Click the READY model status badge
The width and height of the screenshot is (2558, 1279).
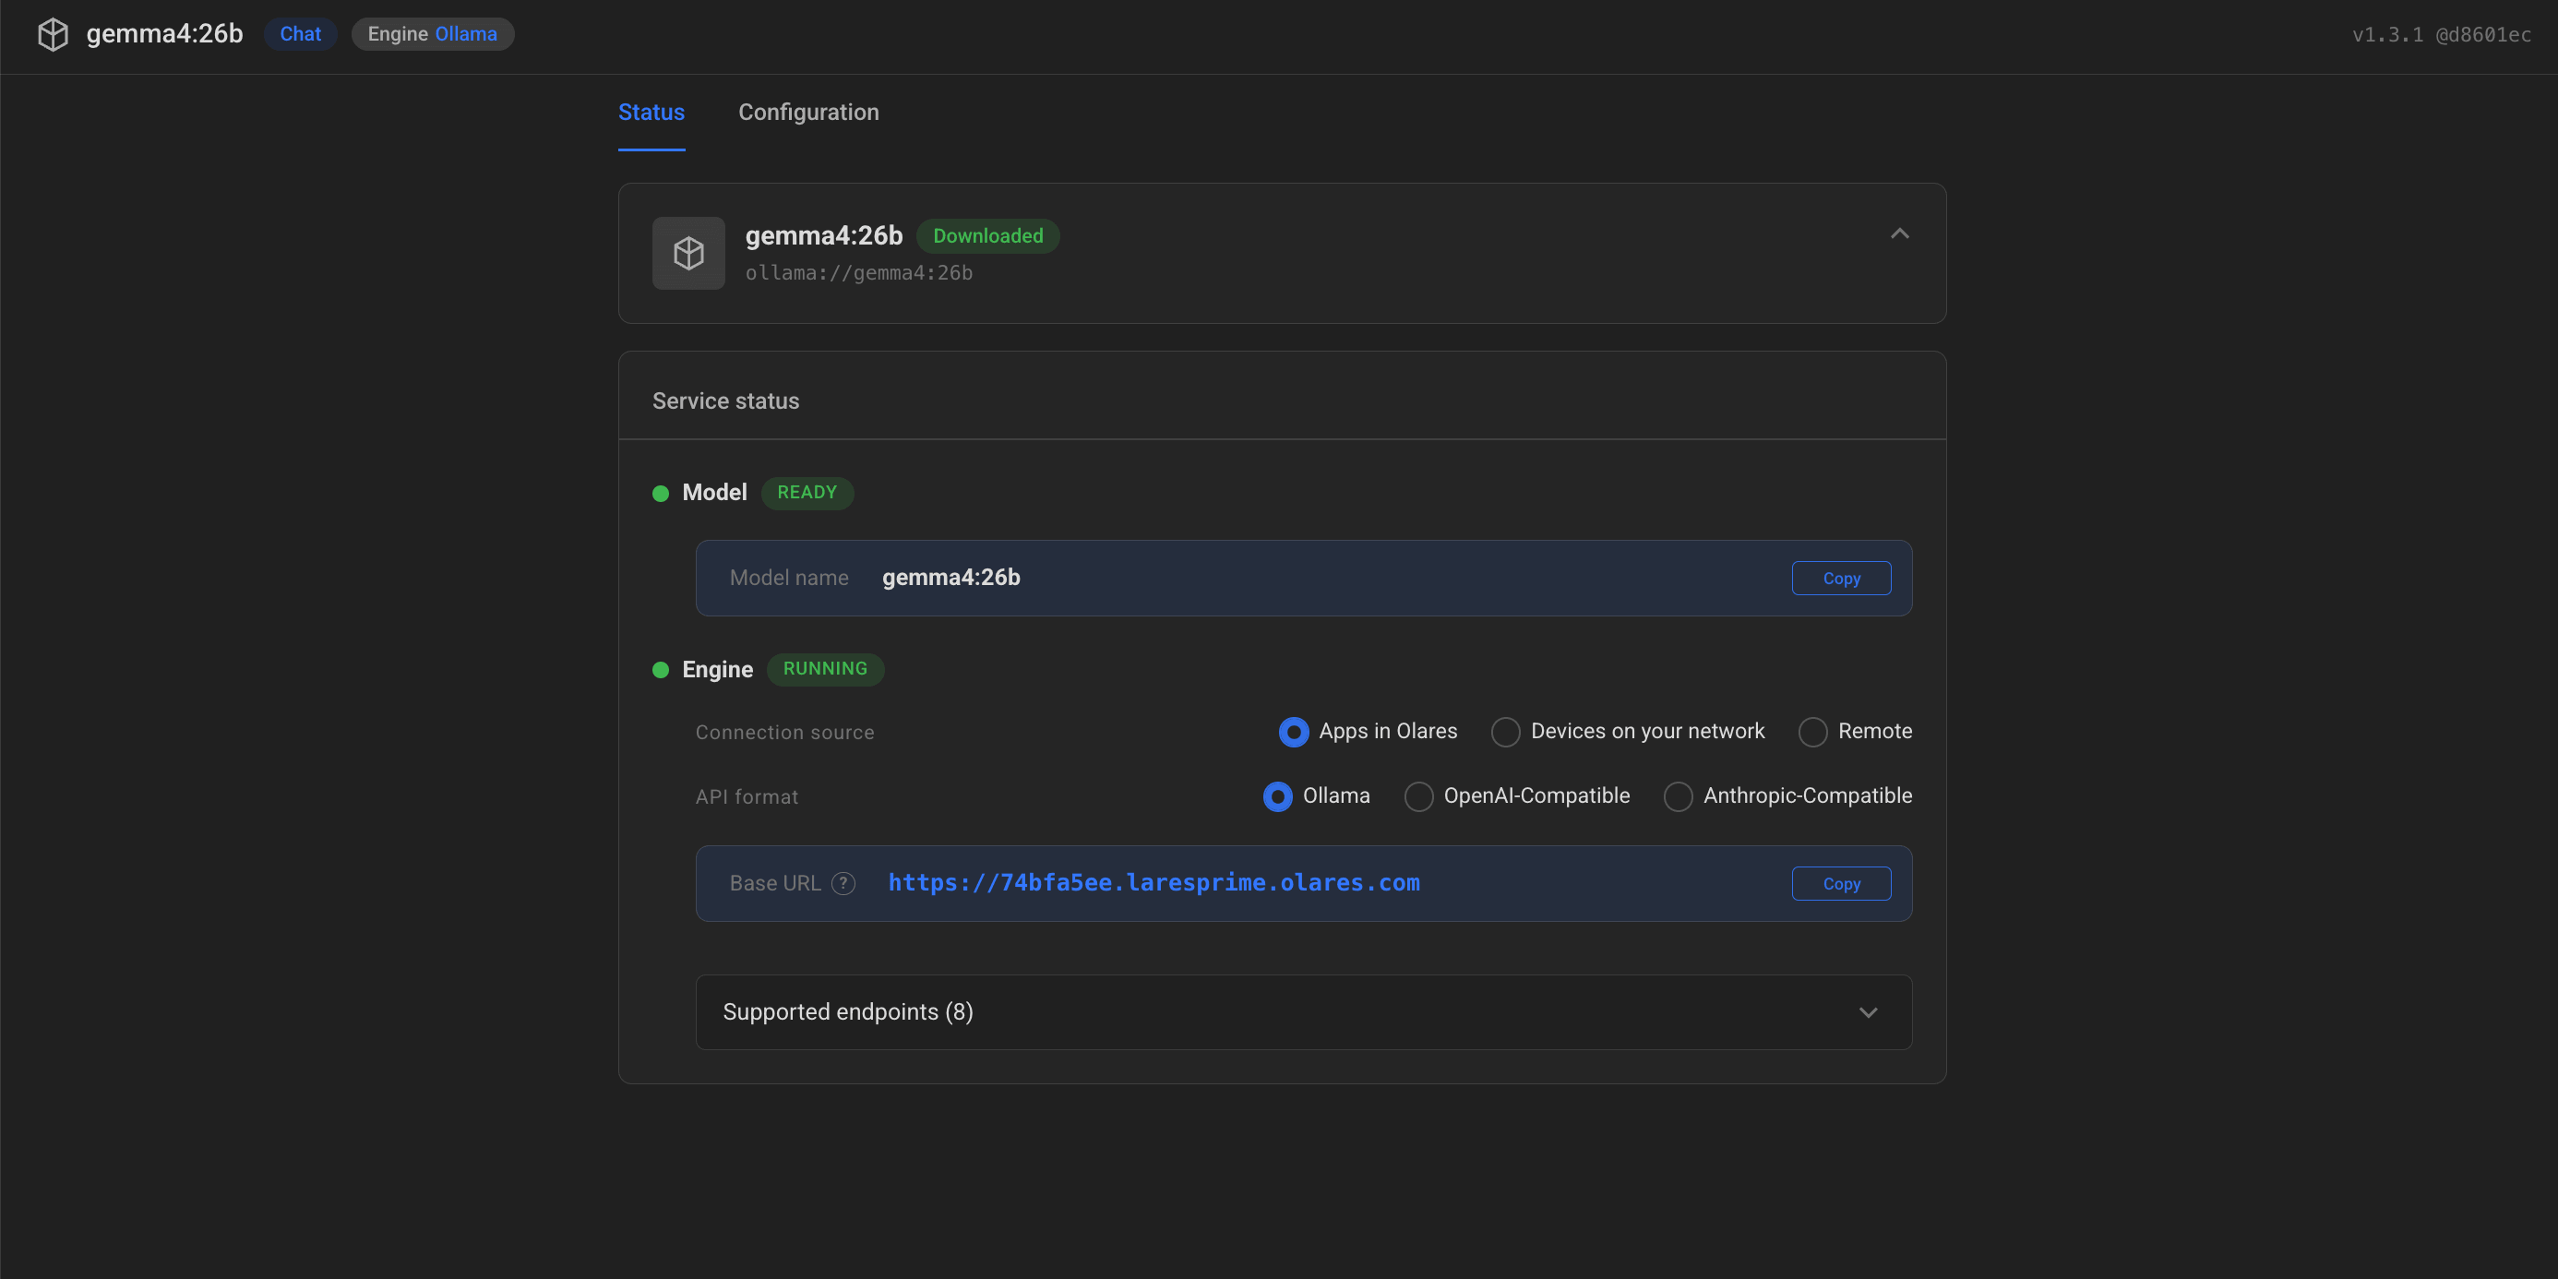pyautogui.click(x=807, y=493)
